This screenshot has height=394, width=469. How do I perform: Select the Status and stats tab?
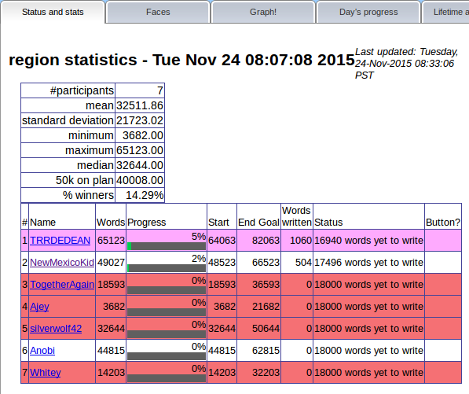coord(53,12)
